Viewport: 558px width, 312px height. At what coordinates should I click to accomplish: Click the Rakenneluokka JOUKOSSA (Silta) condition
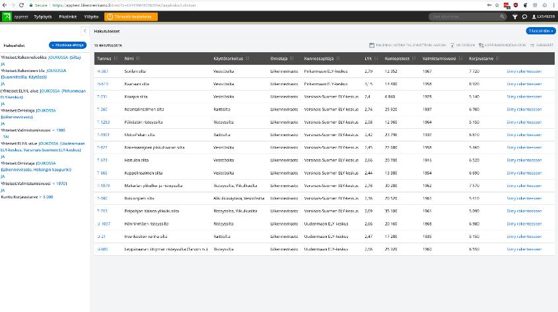click(40, 58)
